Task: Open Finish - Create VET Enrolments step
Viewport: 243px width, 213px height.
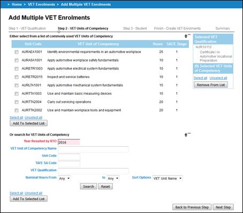Action: (177, 28)
